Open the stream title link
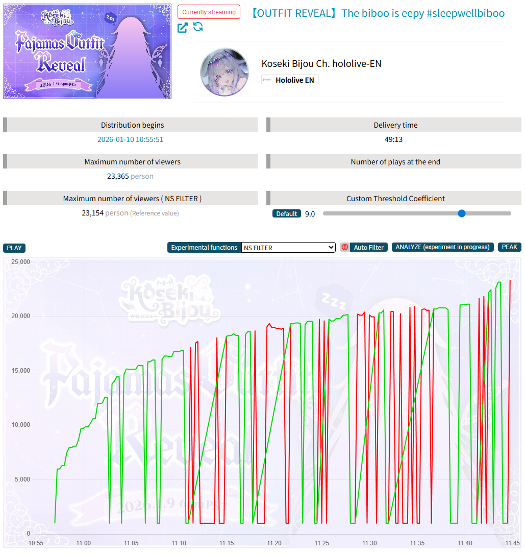 [378, 13]
